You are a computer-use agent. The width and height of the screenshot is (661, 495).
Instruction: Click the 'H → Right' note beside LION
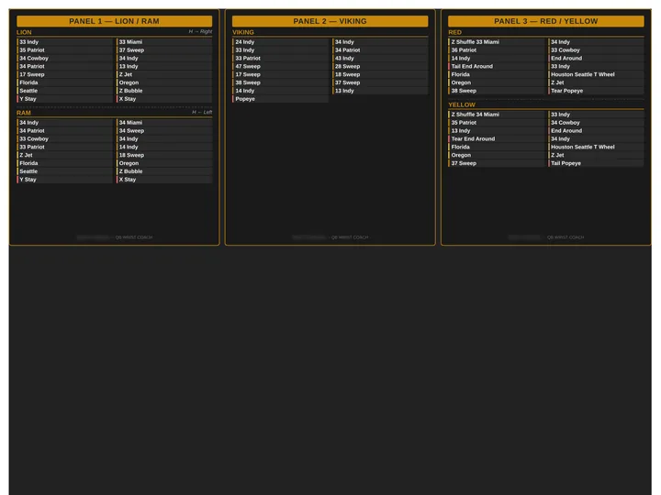point(200,31)
